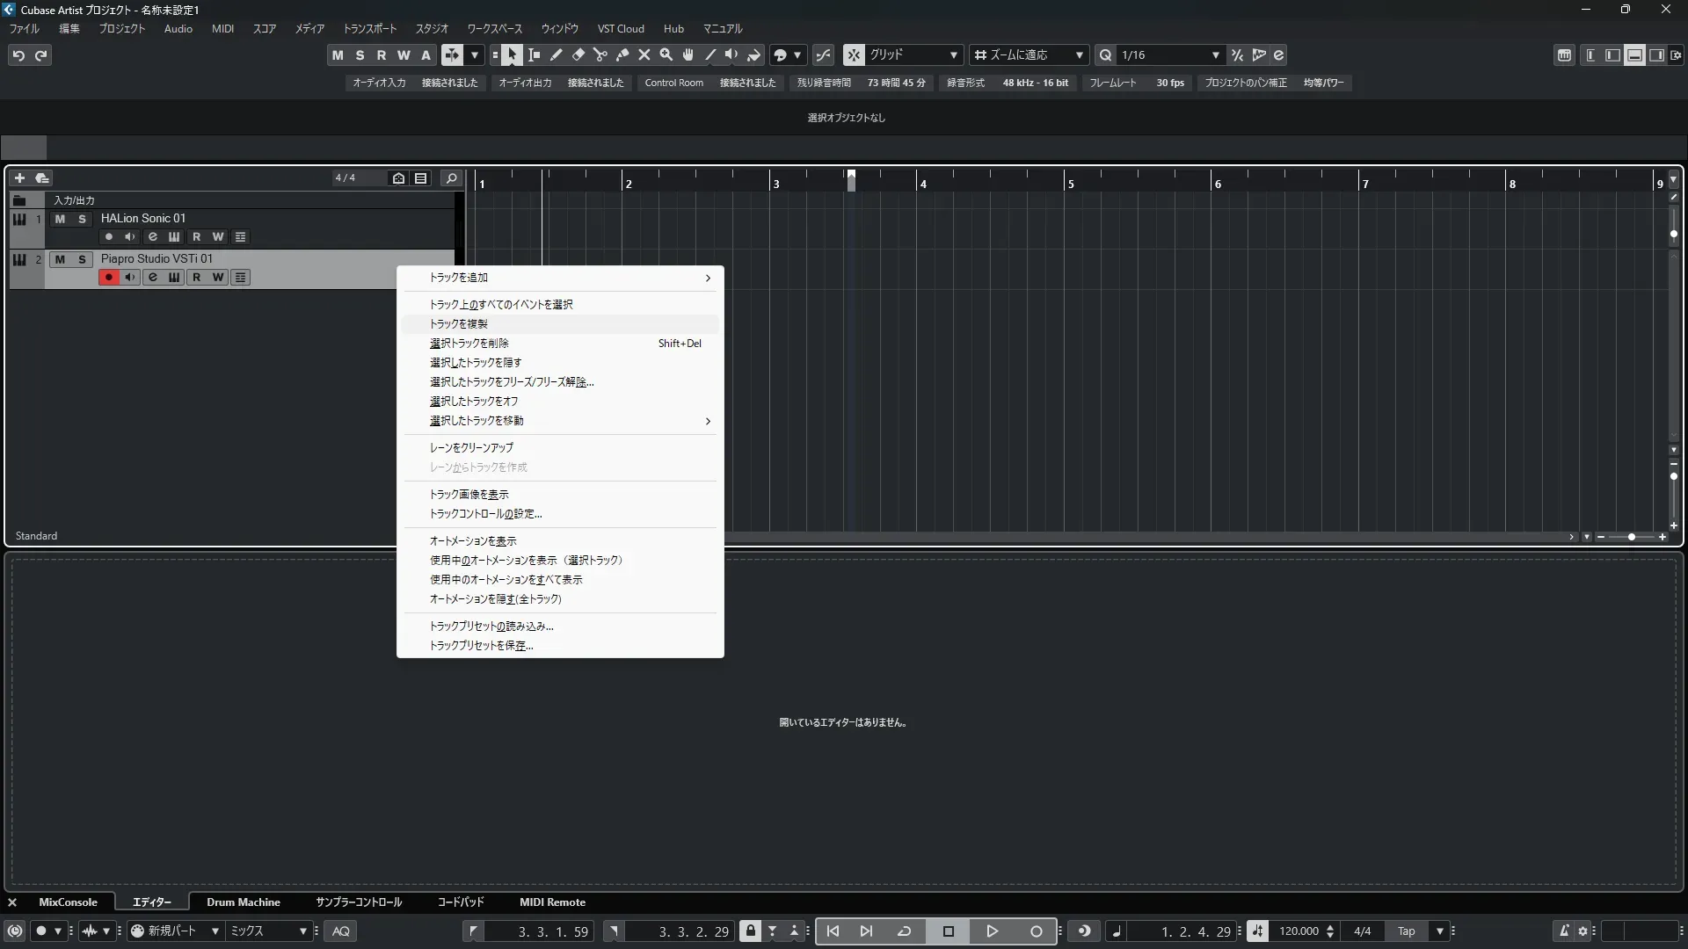Open the トランスポート menu
This screenshot has height=949, width=1688.
point(369,29)
